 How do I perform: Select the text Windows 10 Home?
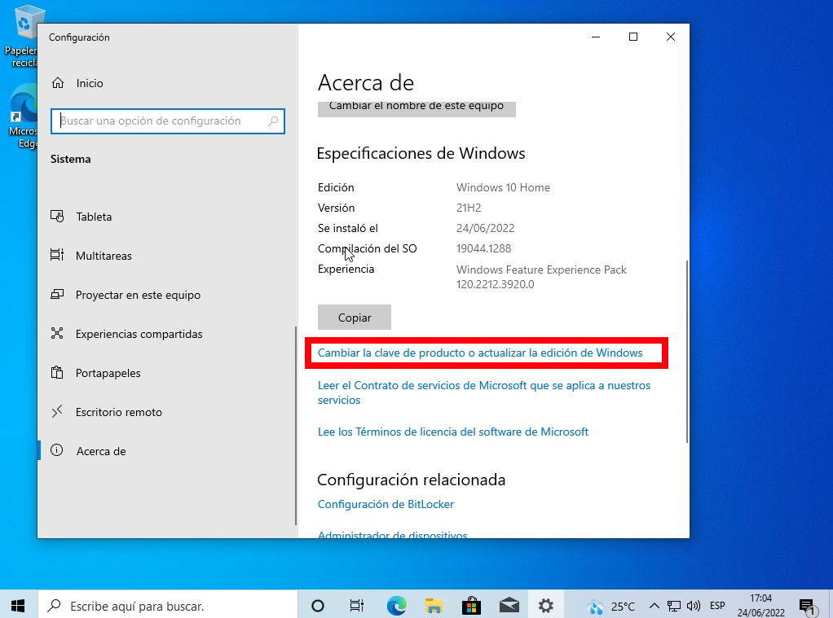coord(503,187)
